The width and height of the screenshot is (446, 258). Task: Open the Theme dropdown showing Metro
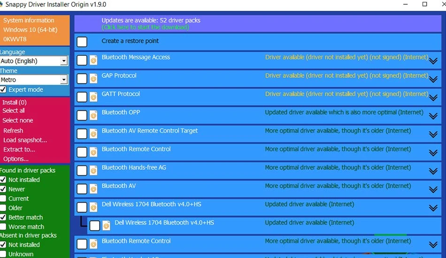[x=34, y=80]
